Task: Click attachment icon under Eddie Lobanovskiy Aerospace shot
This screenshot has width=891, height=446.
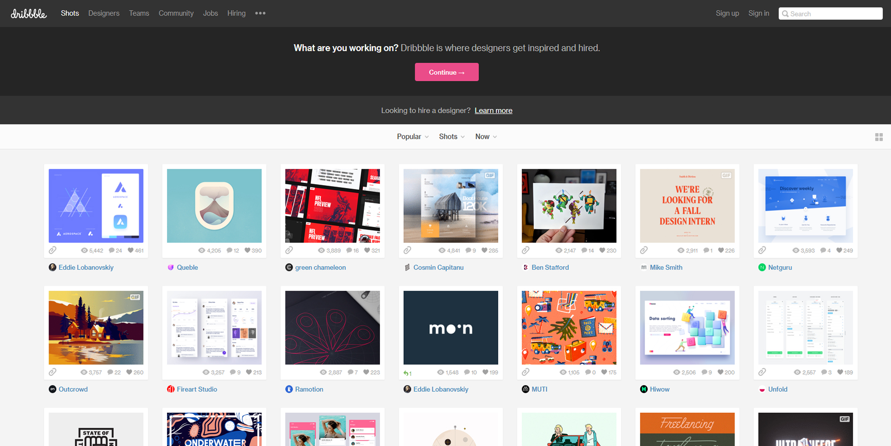Action: [53, 250]
